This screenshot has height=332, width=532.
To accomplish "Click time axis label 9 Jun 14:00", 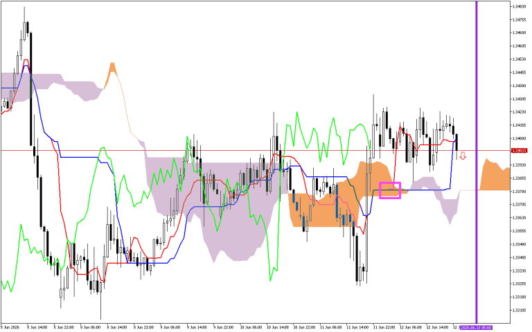I will [x=197, y=328].
